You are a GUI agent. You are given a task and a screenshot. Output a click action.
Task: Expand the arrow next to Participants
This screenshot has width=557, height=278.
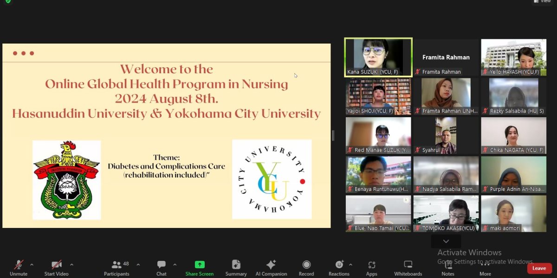tap(138, 265)
